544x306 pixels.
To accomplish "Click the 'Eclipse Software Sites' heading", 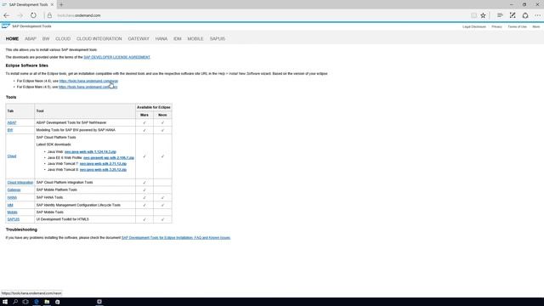I will point(26,65).
